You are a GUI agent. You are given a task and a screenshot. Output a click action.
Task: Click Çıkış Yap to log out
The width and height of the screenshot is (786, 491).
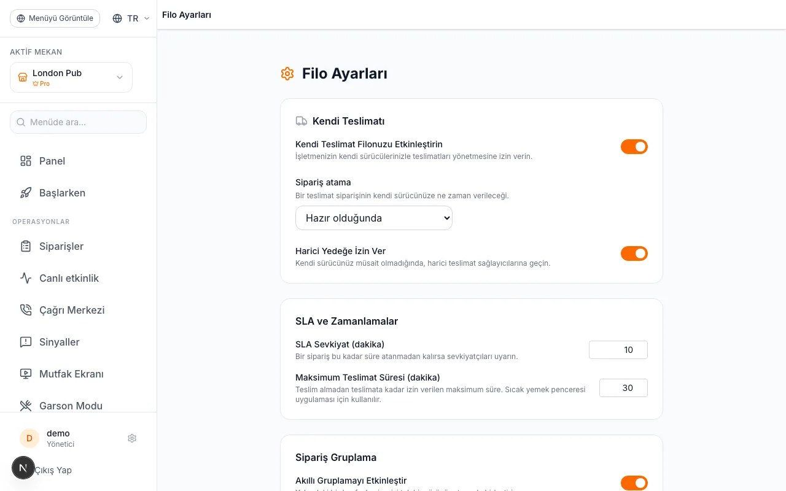click(x=53, y=470)
